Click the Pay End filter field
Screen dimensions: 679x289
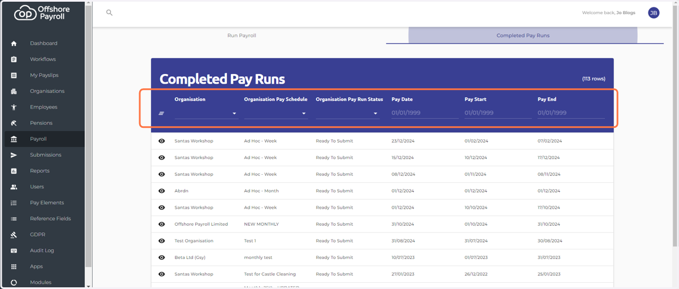click(571, 113)
